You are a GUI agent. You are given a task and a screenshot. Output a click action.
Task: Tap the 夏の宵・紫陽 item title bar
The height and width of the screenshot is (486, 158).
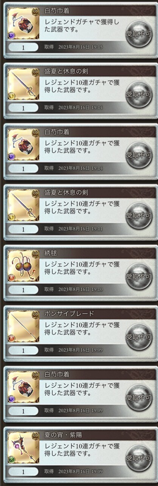[98, 435]
